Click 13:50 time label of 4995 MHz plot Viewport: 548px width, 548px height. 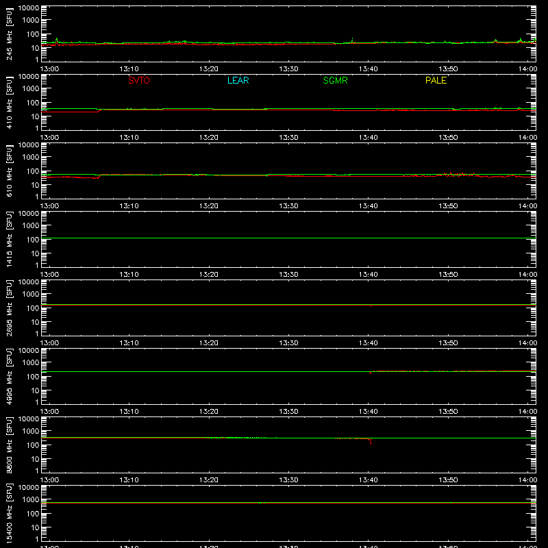(448, 412)
